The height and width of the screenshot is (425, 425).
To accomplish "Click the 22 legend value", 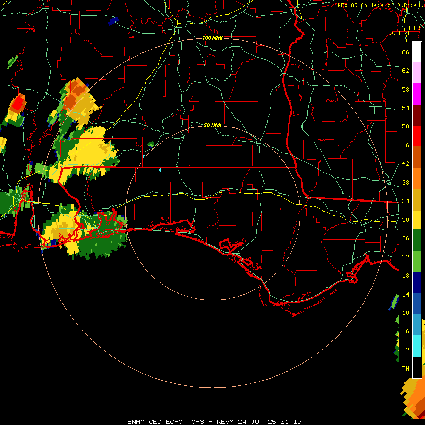I will pos(406,257).
